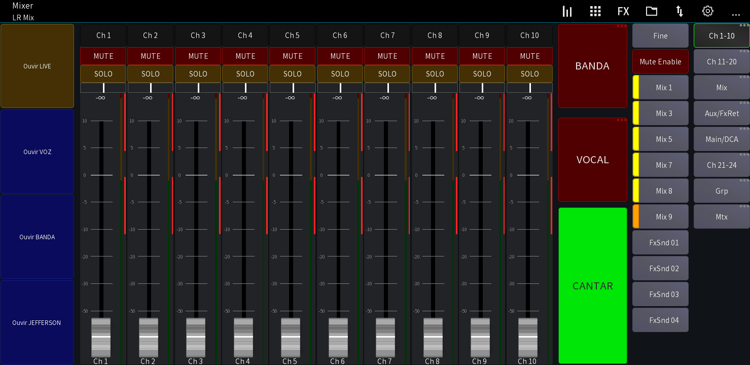Screen dimensions: 750x365
Task: Open the show file folder icon
Action: coord(651,11)
